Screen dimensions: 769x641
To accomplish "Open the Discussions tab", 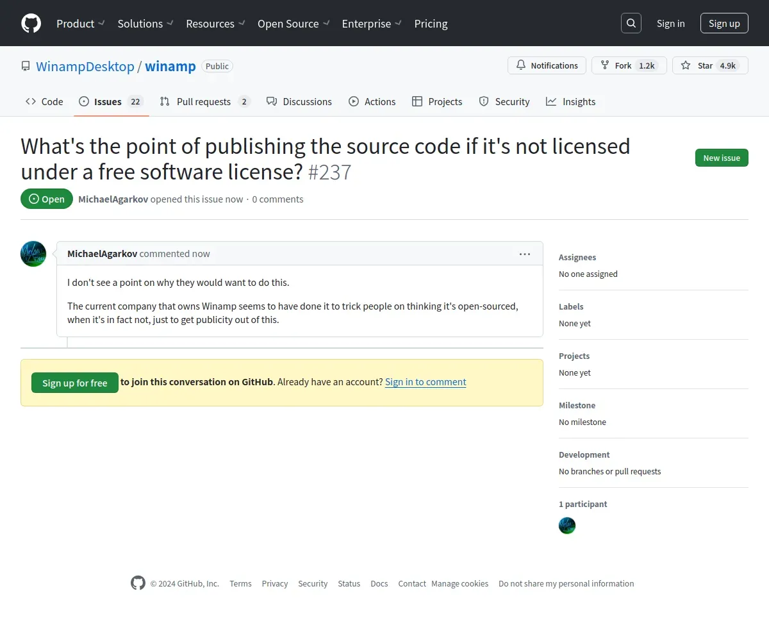I will [299, 101].
